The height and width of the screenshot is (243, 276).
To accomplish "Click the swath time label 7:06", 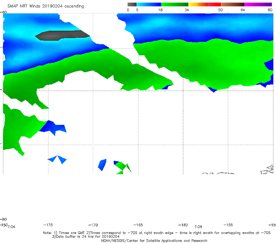I will pos(198,227).
